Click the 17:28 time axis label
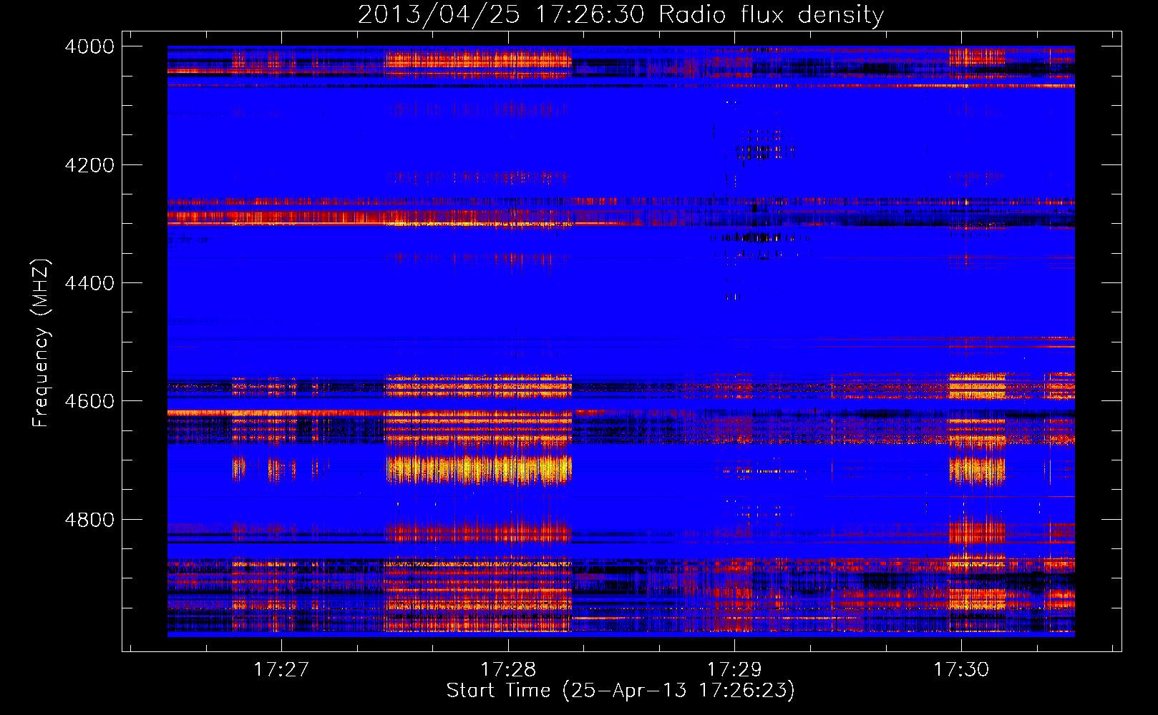Viewport: 1158px width, 715px height. (x=508, y=669)
